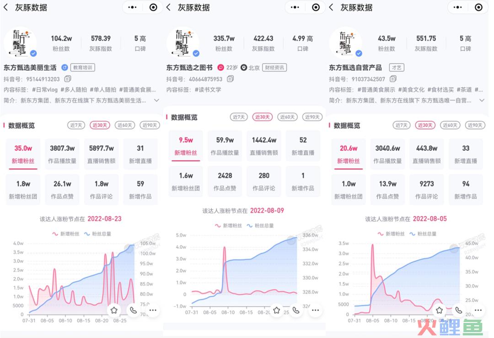Tap the phone icon below the 东方甄选自营产品 chart
The image size is (494, 338).
(x=458, y=310)
